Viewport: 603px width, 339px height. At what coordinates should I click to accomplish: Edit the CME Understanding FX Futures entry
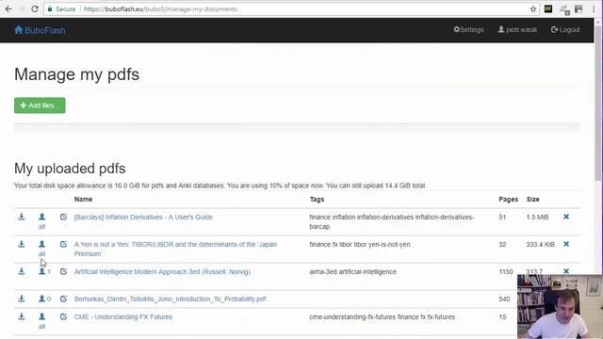coord(63,316)
